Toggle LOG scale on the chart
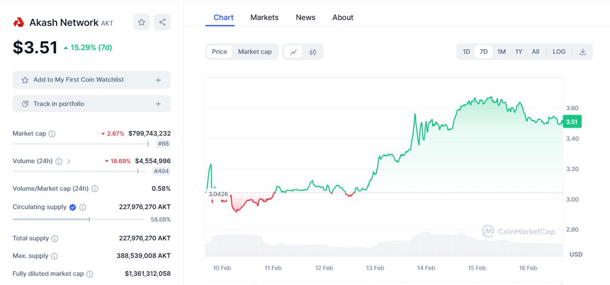The width and height of the screenshot is (610, 285). pos(559,52)
